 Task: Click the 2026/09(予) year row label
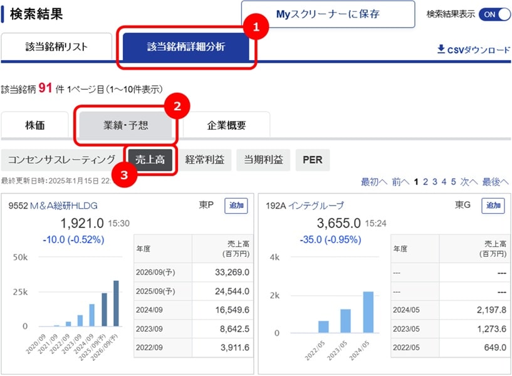tap(155, 272)
